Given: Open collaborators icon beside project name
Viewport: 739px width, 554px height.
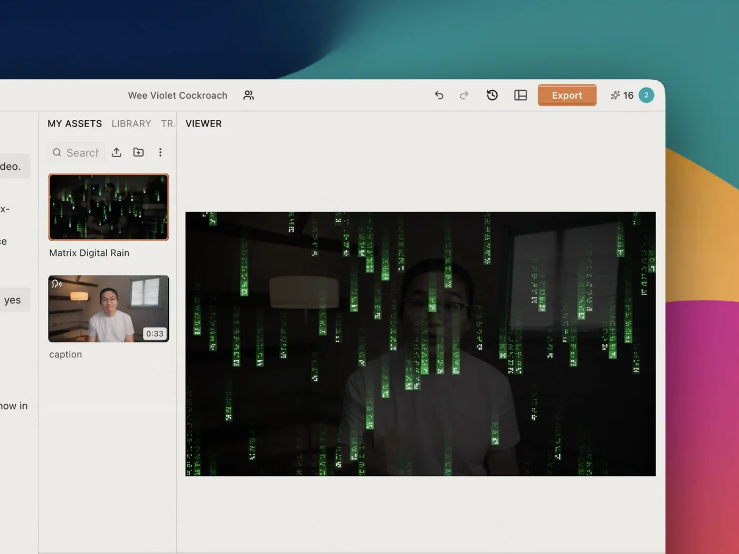Looking at the screenshot, I should pyautogui.click(x=249, y=95).
